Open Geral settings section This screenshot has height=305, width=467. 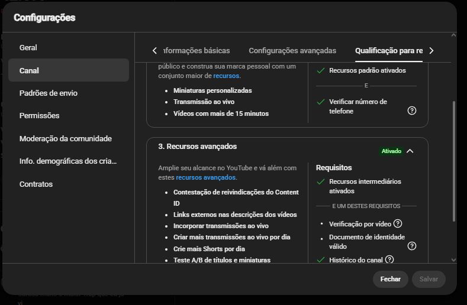(x=69, y=48)
